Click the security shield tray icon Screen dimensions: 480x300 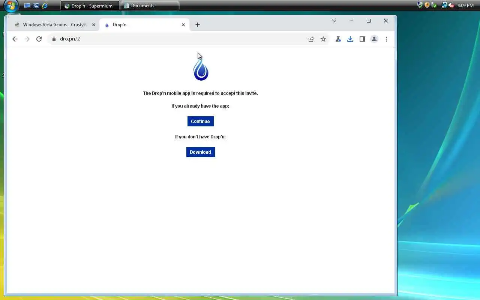[427, 5]
